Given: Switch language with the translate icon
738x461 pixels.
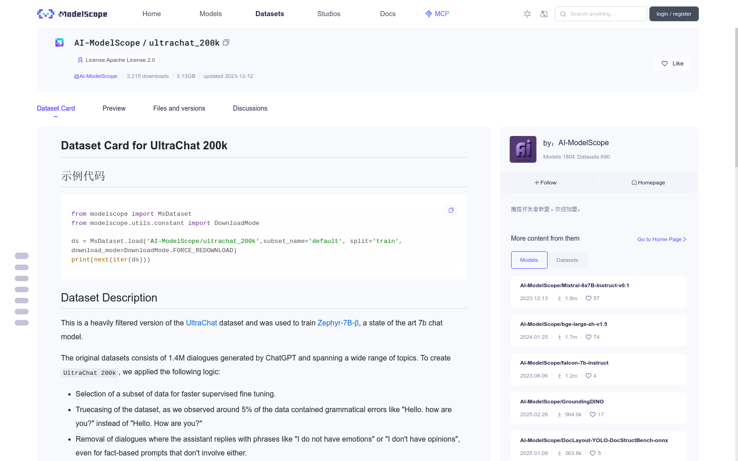Looking at the screenshot, I should 544,14.
